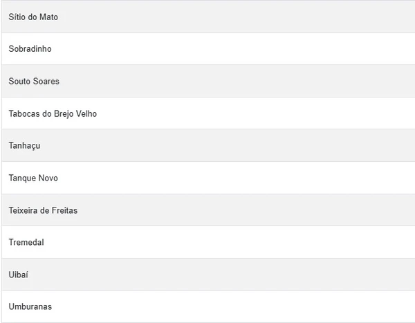Select the gray row below Sobradinho

click(34, 81)
